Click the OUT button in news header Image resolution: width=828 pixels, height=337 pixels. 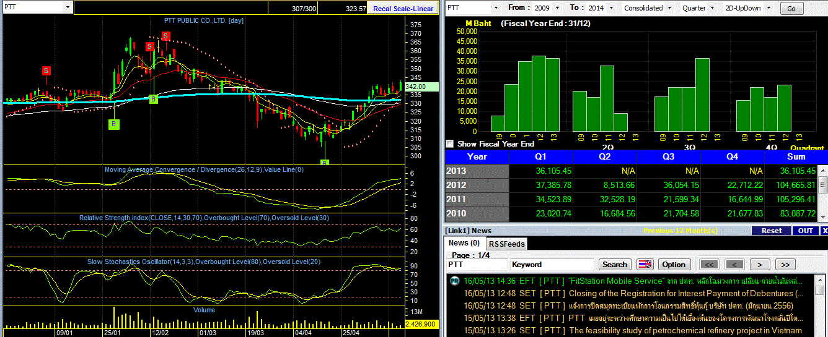pos(806,231)
